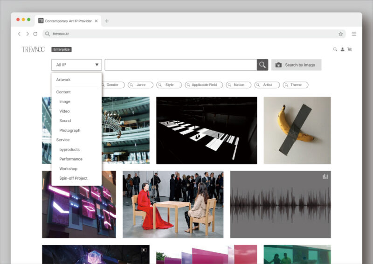The image size is (373, 264).
Task: Open the red-dress table performance thumbnail
Action: click(173, 204)
